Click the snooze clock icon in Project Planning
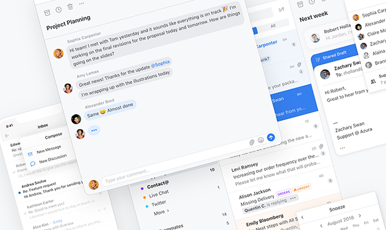The height and width of the screenshot is (230, 386). coord(59,9)
